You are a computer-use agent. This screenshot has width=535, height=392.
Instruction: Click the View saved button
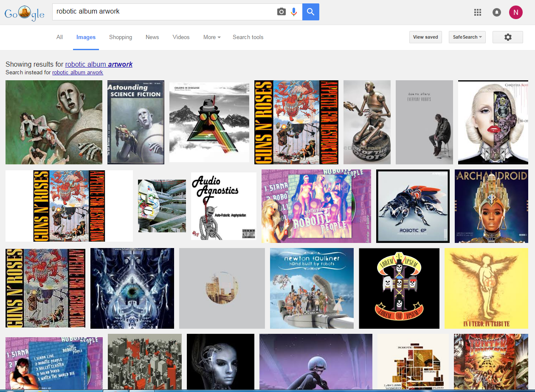click(425, 37)
